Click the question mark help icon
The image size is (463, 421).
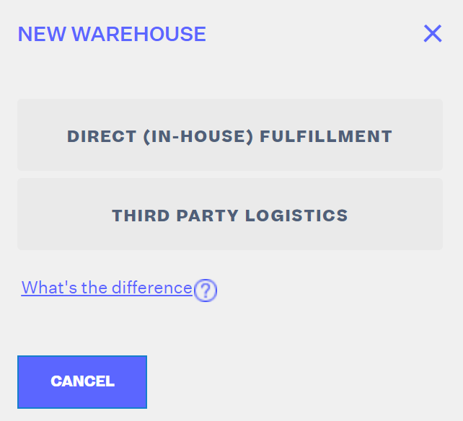(206, 290)
